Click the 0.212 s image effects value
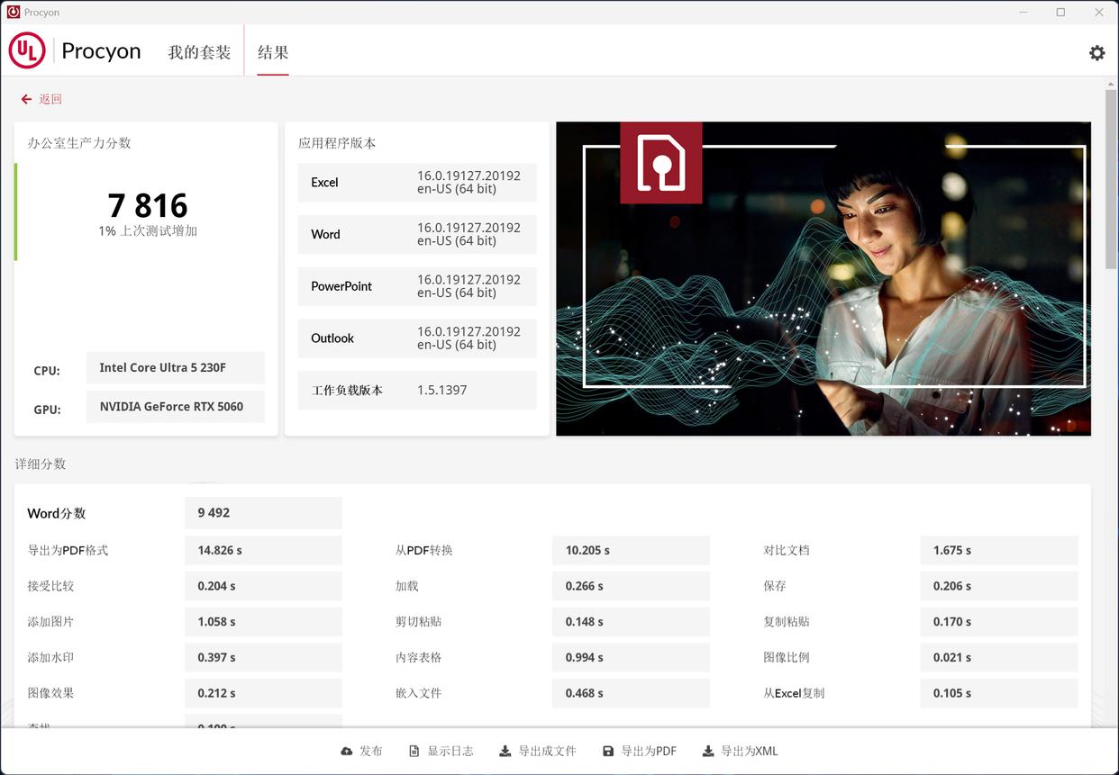Viewport: 1119px width, 775px height. pos(263,693)
